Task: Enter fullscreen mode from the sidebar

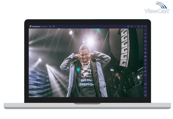Action: coord(145,30)
